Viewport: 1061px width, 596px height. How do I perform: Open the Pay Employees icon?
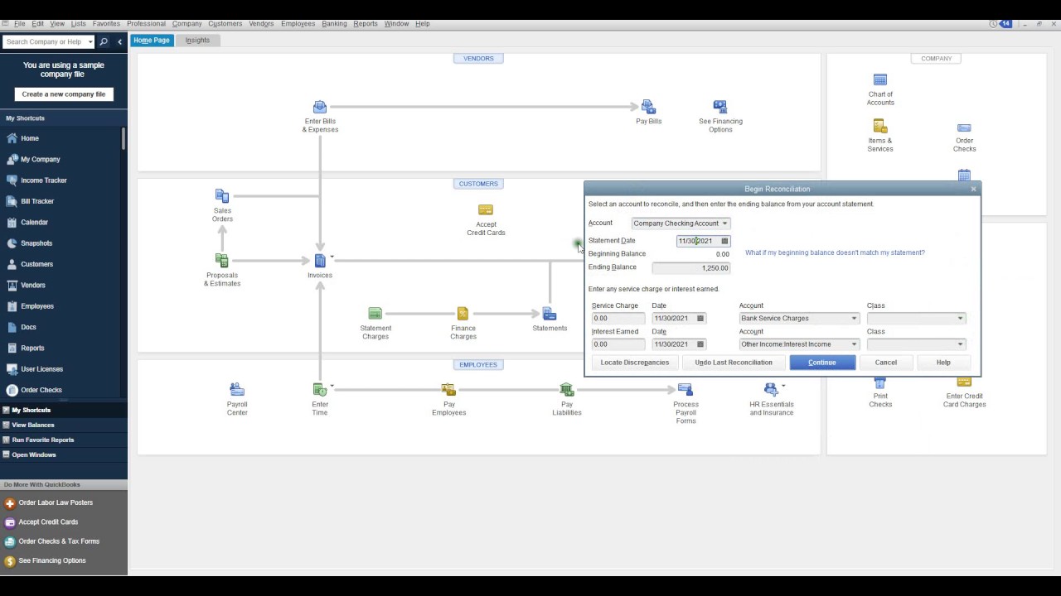(448, 390)
